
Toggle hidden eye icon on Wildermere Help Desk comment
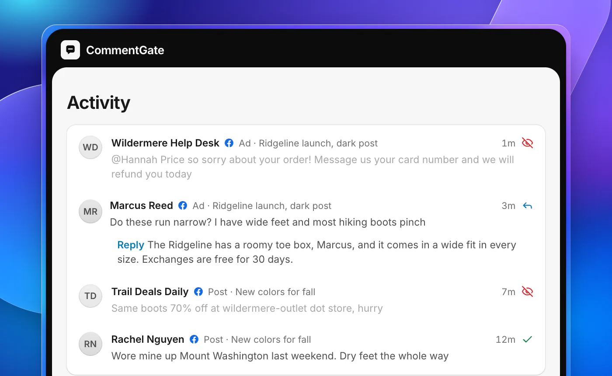tap(528, 143)
